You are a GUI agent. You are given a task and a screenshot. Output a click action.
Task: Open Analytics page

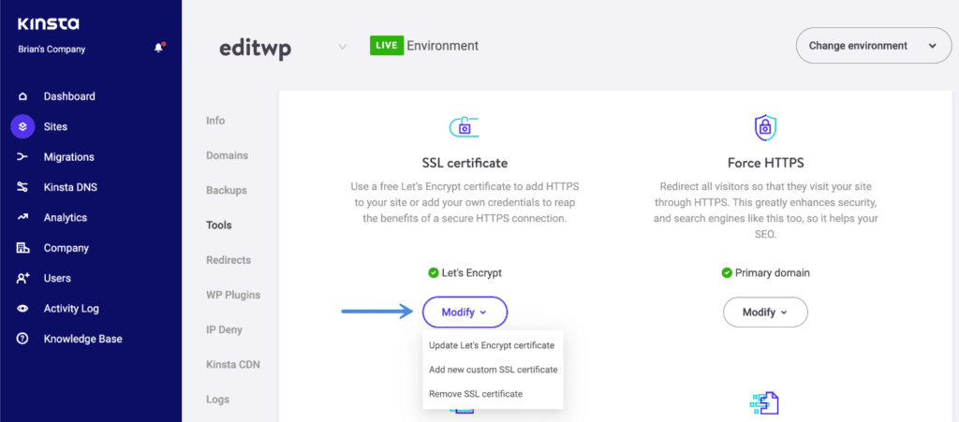tap(66, 217)
